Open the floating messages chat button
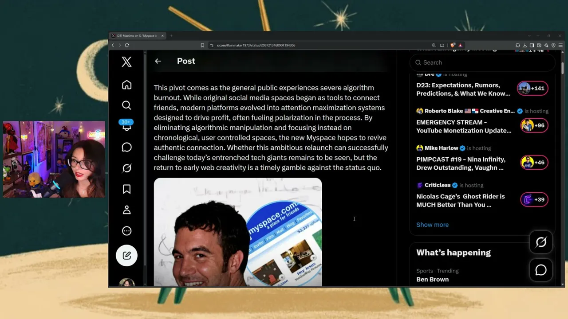 tap(541, 270)
